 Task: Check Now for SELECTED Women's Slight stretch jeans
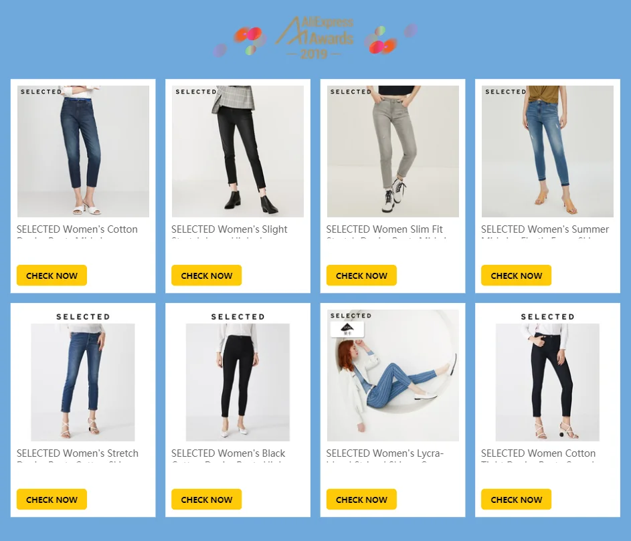click(x=207, y=276)
